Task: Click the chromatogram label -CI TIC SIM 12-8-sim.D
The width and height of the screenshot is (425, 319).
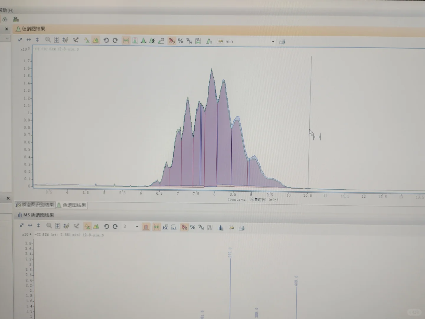Action: 56,49
